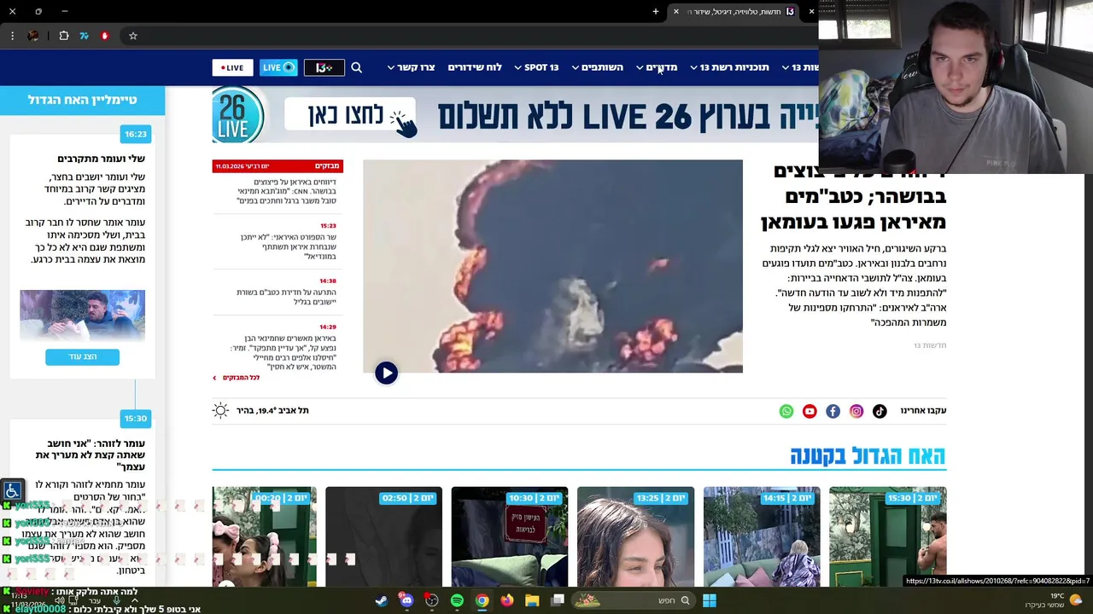Open the 14:38 news flash item
The height and width of the screenshot is (614, 1093).
(287, 292)
